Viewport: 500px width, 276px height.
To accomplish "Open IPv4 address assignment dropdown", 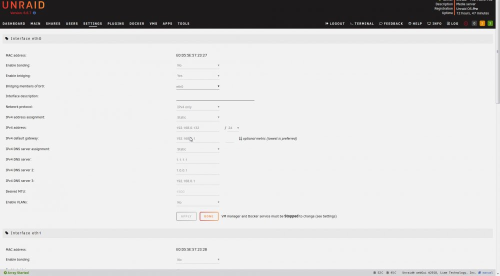I will coord(197,117).
